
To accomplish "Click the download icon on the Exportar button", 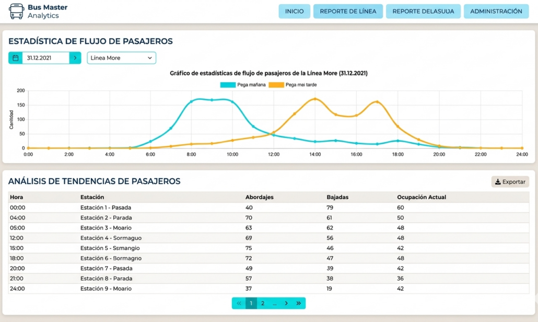I will [x=499, y=181].
